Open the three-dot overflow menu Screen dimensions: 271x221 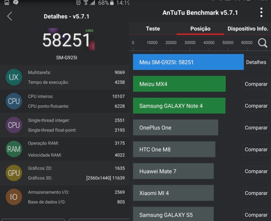click(261, 12)
